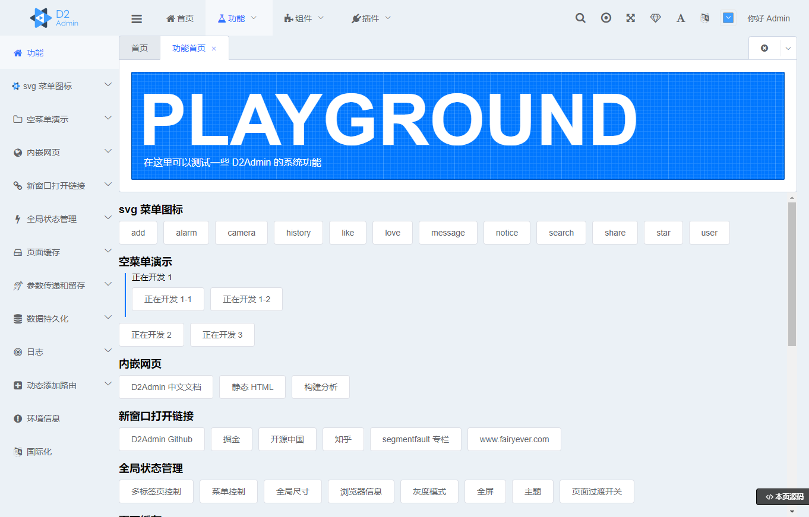
Task: Click the vertical scrollbar thumb
Action: click(x=792, y=274)
